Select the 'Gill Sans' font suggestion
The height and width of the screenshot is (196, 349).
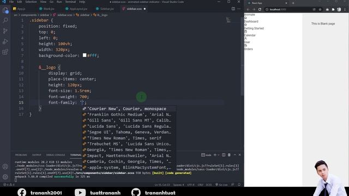tap(129, 120)
